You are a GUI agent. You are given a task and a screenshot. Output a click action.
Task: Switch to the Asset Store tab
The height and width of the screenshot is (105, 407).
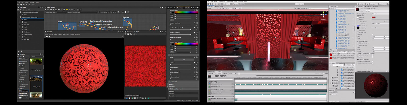(x=219, y=7)
